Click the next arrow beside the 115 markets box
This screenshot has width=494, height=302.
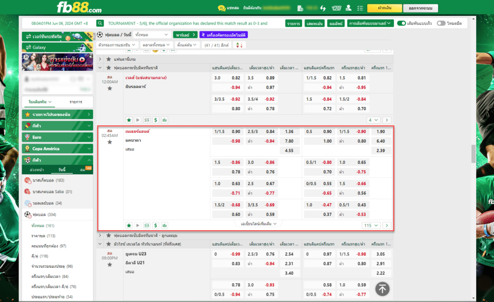387,225
